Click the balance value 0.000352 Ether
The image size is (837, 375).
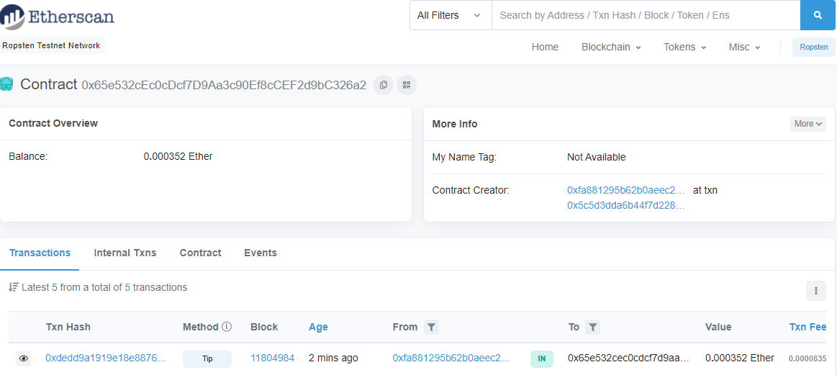(x=178, y=156)
